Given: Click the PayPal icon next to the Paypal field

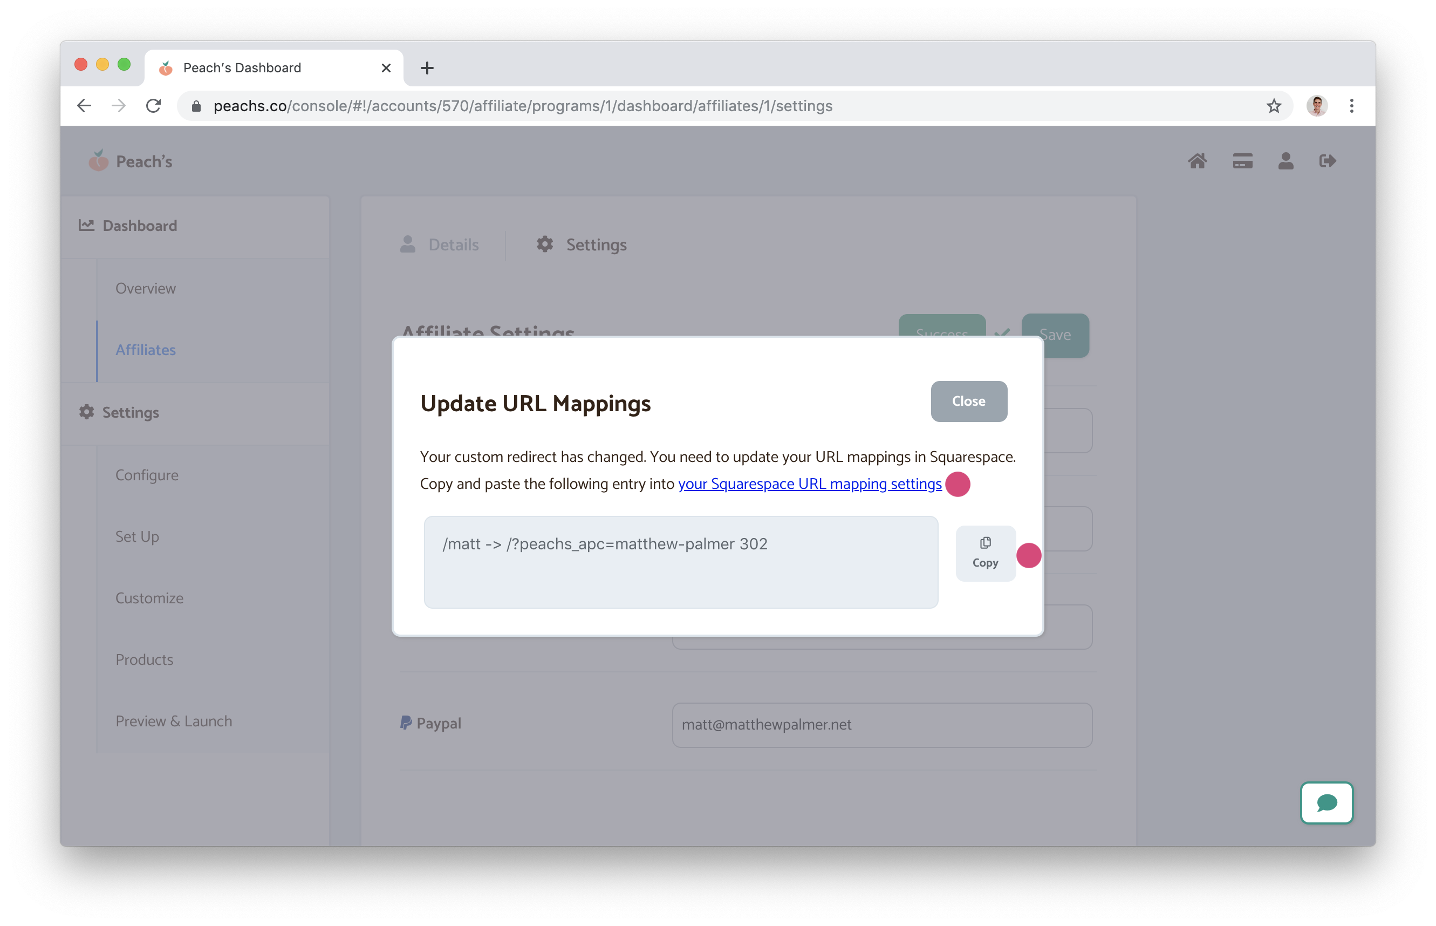Looking at the screenshot, I should point(406,723).
